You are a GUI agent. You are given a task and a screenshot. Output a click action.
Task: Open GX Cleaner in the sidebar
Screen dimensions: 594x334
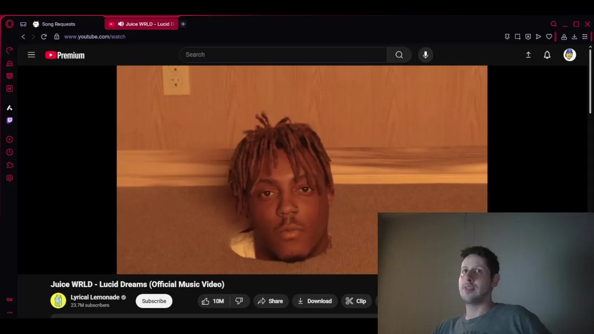click(9, 63)
